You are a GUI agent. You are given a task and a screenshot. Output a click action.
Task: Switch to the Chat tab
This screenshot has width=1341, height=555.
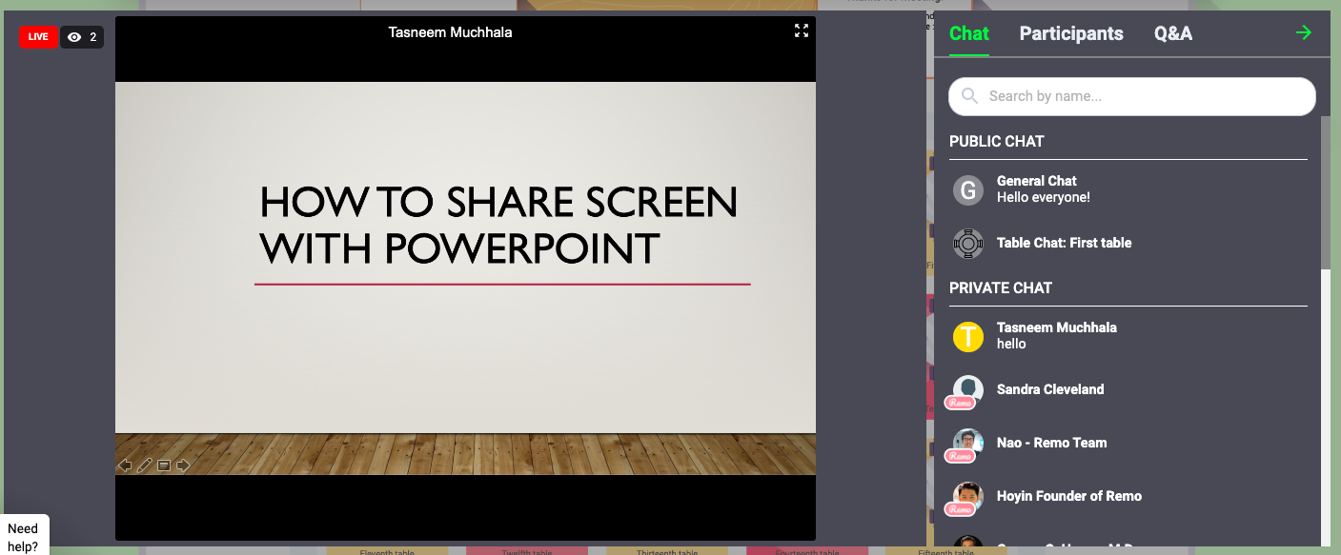pyautogui.click(x=969, y=33)
